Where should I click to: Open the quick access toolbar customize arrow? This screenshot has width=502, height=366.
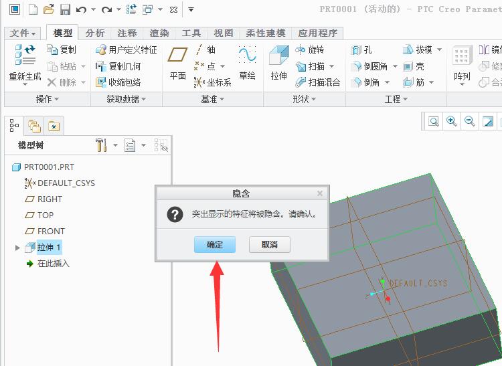[x=191, y=9]
